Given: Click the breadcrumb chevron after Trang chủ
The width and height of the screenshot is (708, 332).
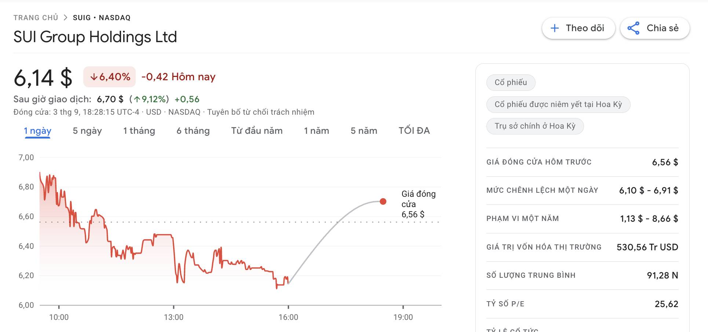Looking at the screenshot, I should pos(65,18).
